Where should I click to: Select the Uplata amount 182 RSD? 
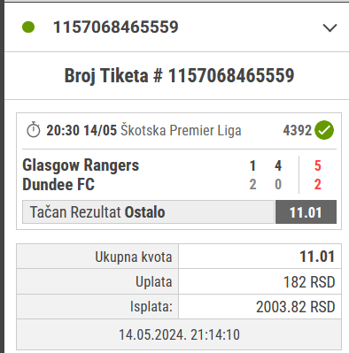[309, 282]
